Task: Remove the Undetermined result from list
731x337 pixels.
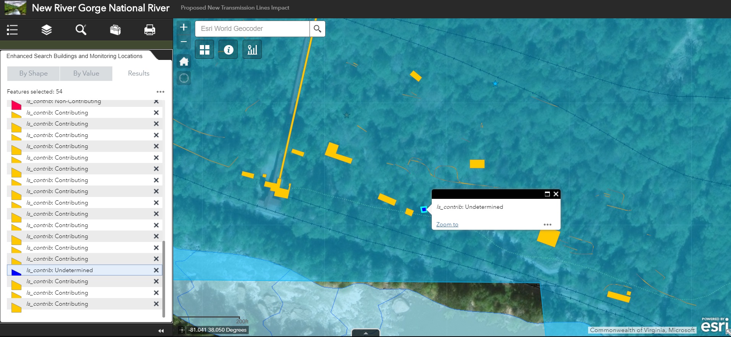Action: [156, 270]
